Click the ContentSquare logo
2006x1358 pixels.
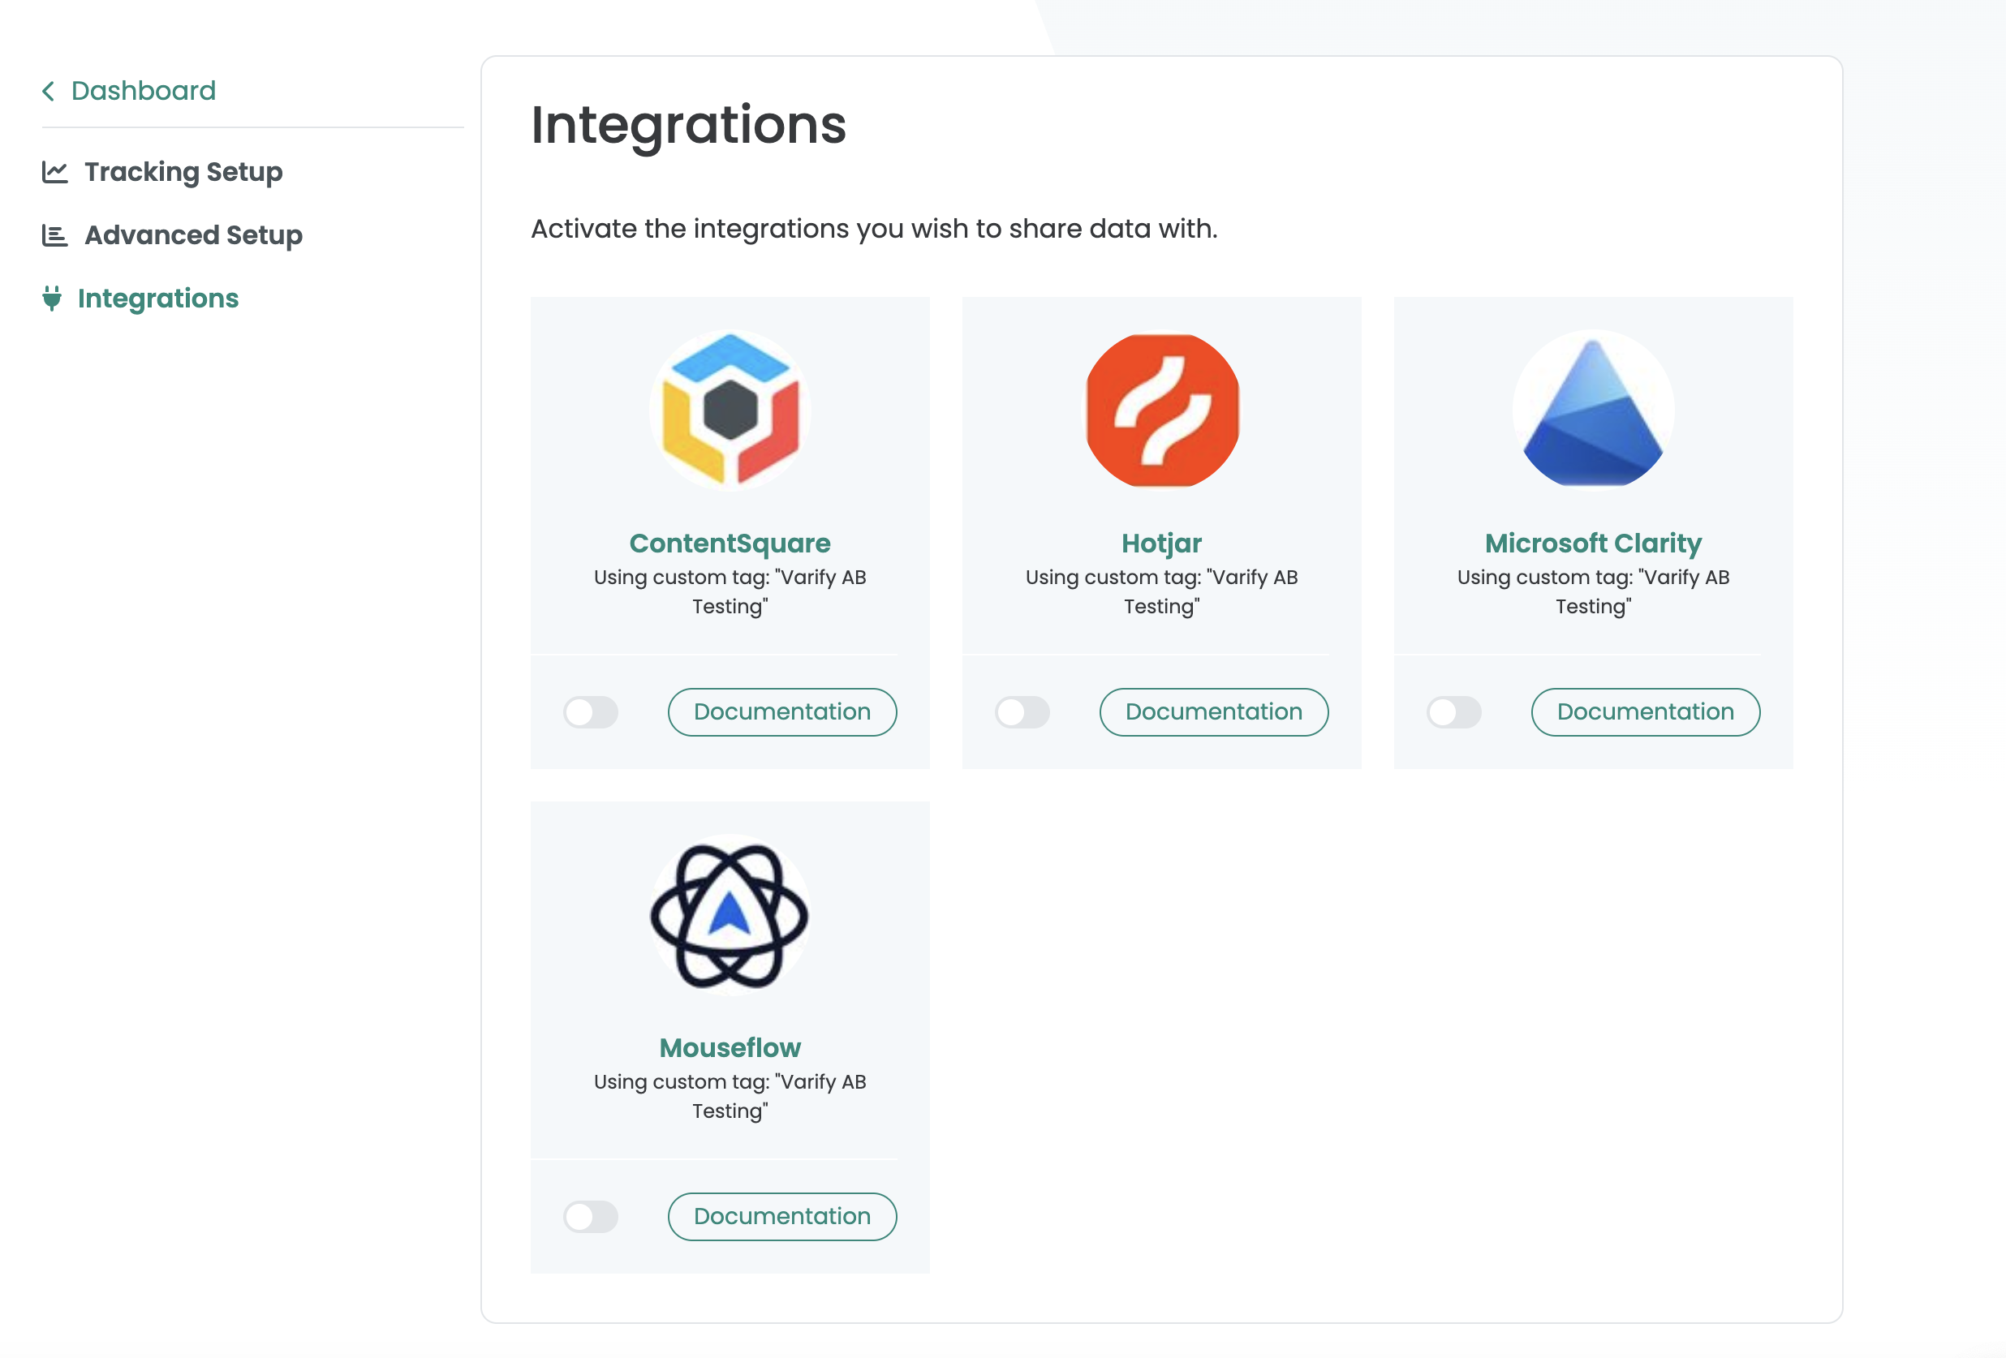pos(730,410)
